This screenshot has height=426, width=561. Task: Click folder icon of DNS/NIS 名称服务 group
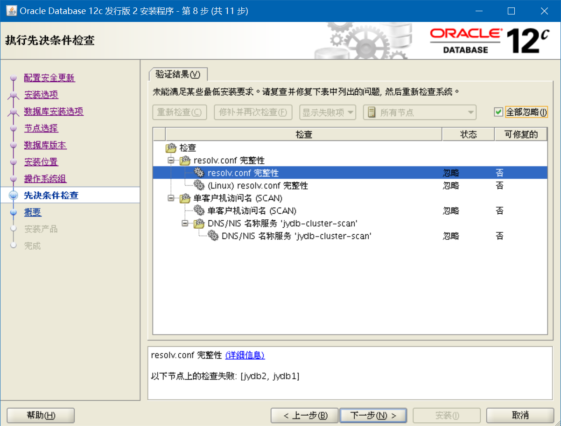[x=199, y=223]
